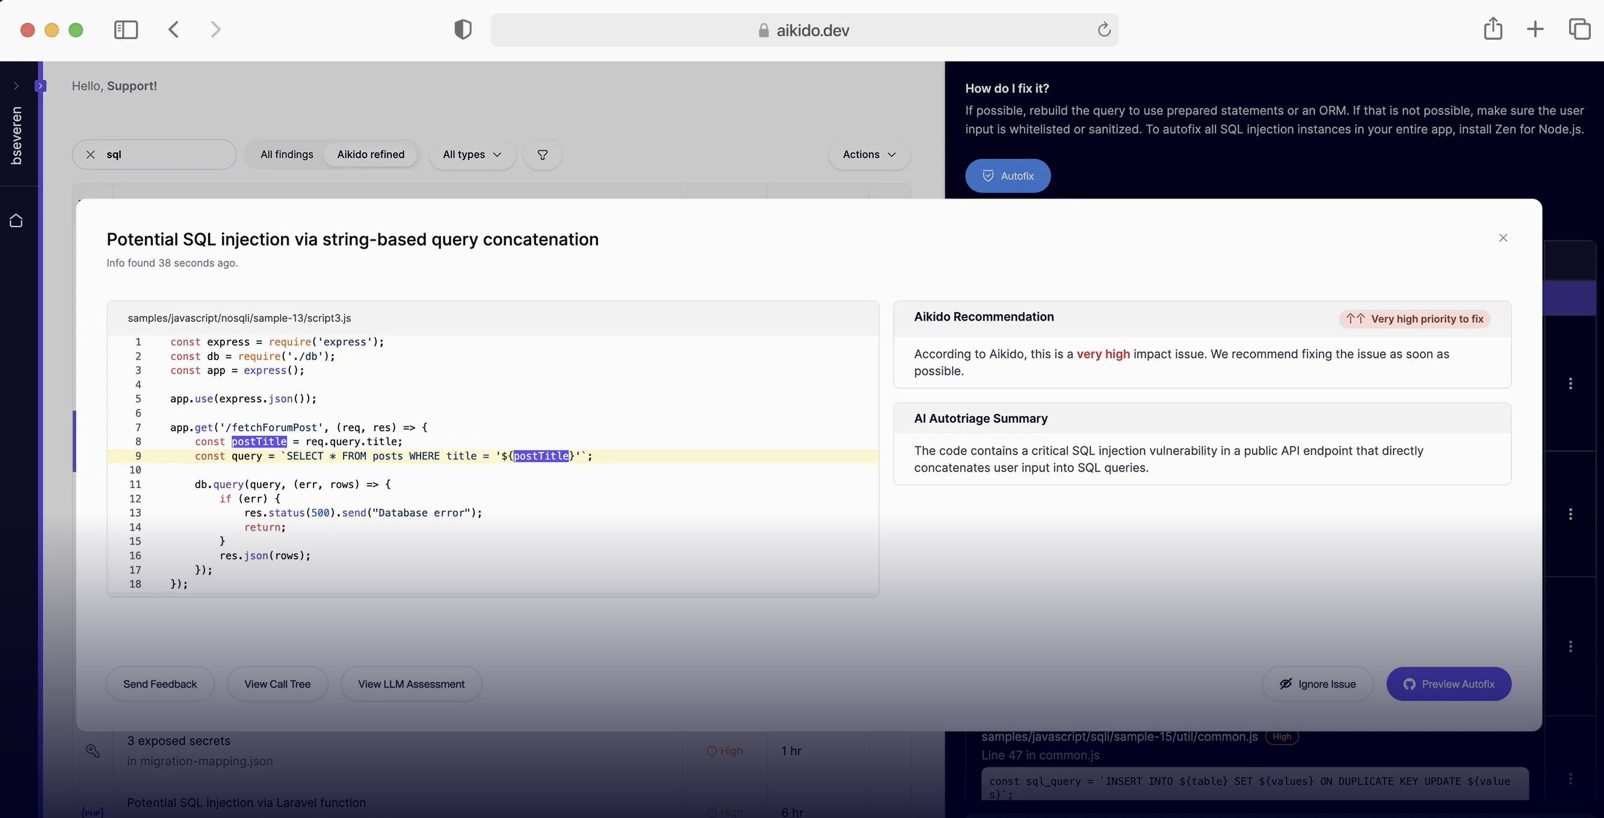The height and width of the screenshot is (818, 1604).
Task: Click the privacy shield icon in the toolbar
Action: point(463,29)
